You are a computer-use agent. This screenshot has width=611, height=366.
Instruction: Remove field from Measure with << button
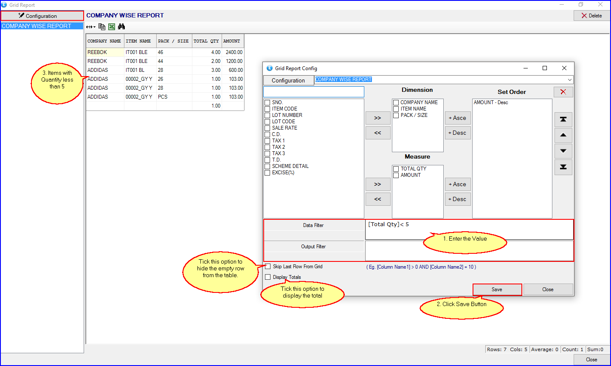coord(377,199)
